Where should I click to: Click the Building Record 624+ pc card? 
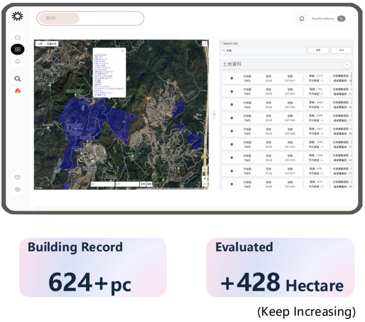(x=93, y=267)
